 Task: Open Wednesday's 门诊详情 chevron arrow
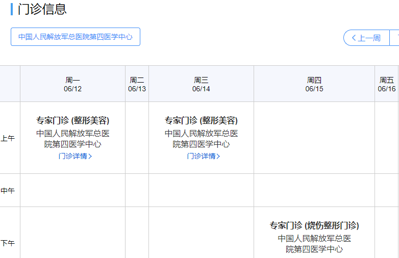click(x=219, y=157)
